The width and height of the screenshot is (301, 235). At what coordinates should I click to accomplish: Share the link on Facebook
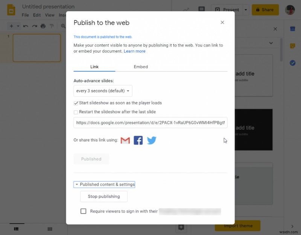pos(138,140)
